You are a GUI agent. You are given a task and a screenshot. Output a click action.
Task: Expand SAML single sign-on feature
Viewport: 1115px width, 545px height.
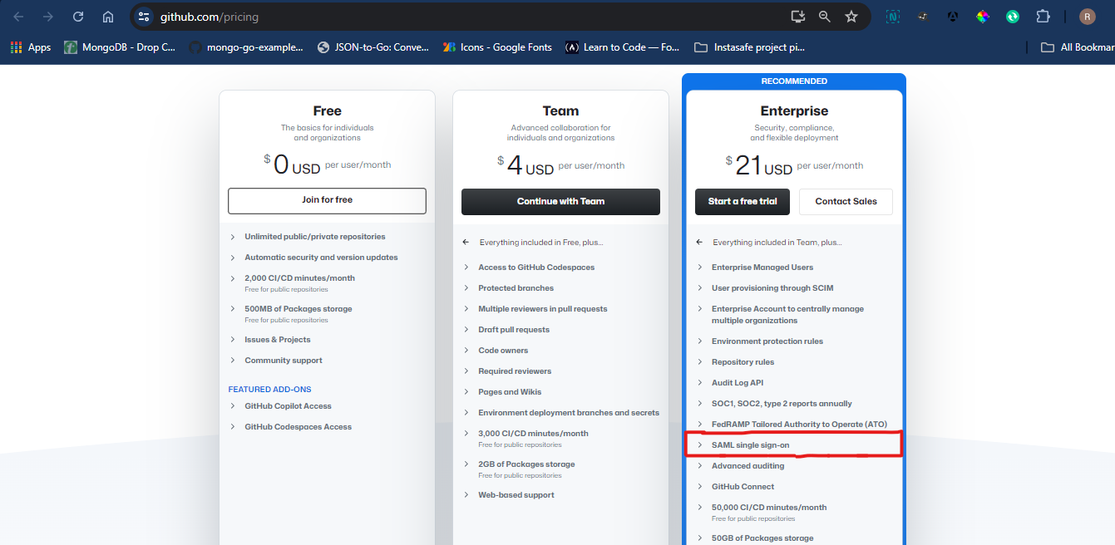point(743,445)
